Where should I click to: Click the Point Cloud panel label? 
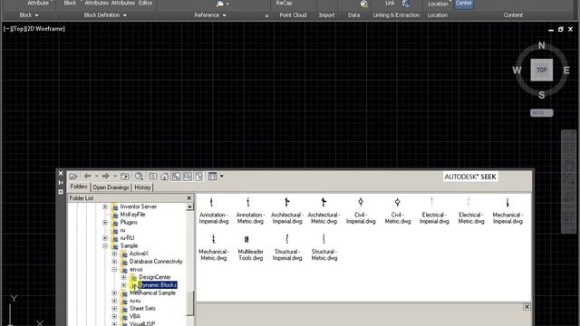coord(293,15)
